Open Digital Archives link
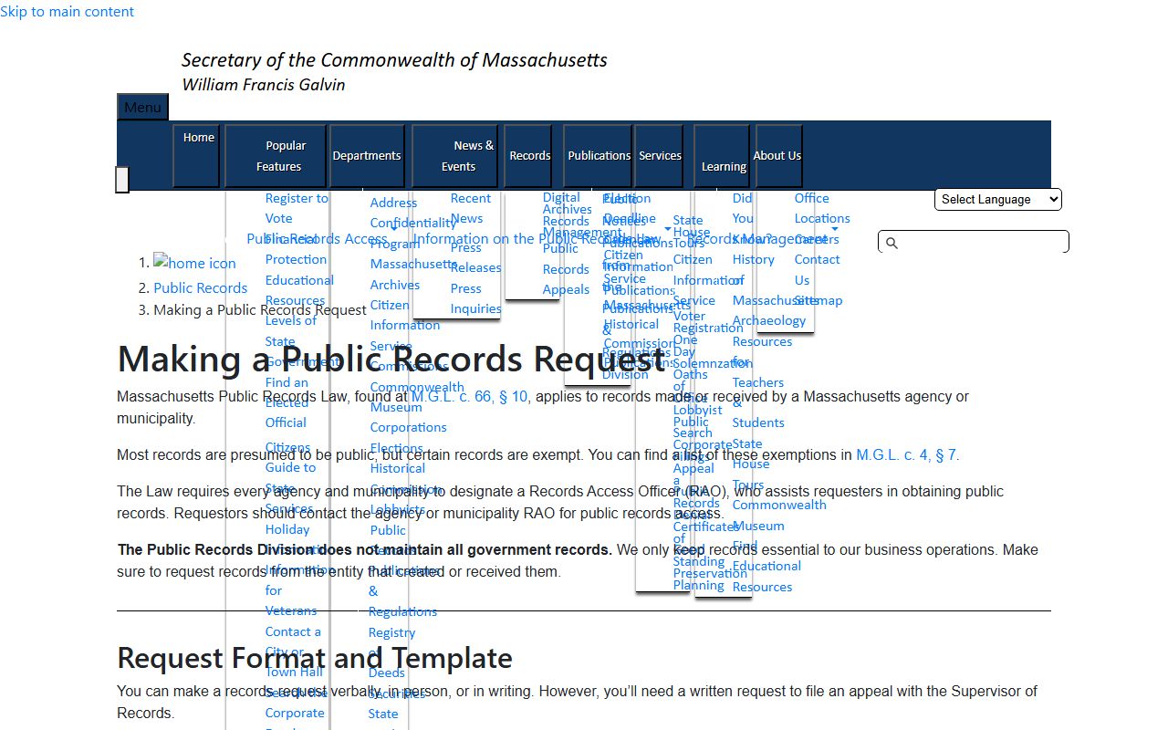 click(x=567, y=203)
